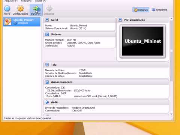Click the '[CD/DVD] Vazio' entry
The width and height of the screenshot is (180, 135).
click(82, 90)
